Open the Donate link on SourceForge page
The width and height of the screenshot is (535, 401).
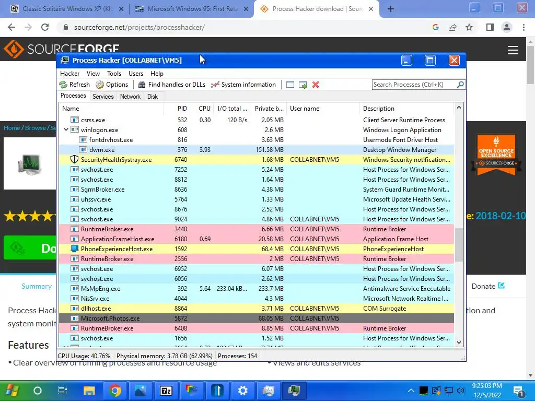pyautogui.click(x=488, y=286)
